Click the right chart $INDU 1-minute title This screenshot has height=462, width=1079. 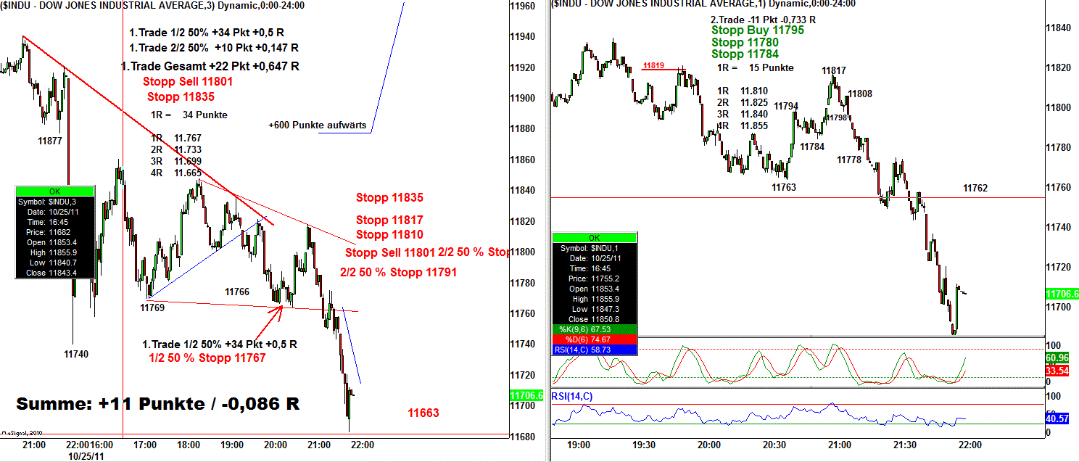pyautogui.click(x=703, y=4)
